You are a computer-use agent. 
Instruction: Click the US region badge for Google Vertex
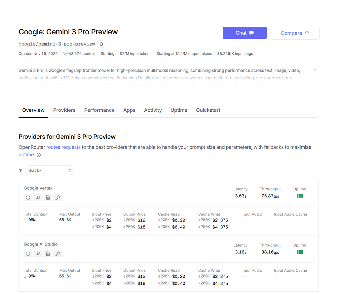(x=38, y=198)
